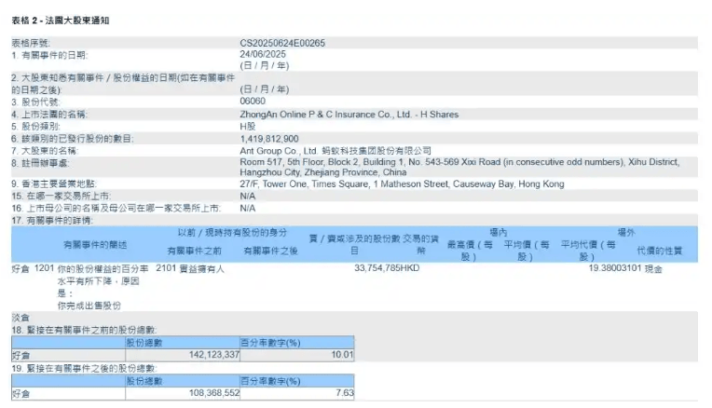Click the N/A value for row 15
Image resolution: width=712 pixels, height=408 pixels.
[248, 196]
